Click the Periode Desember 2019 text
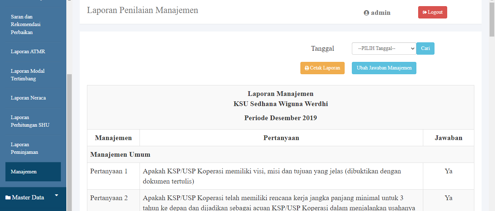 (280, 118)
